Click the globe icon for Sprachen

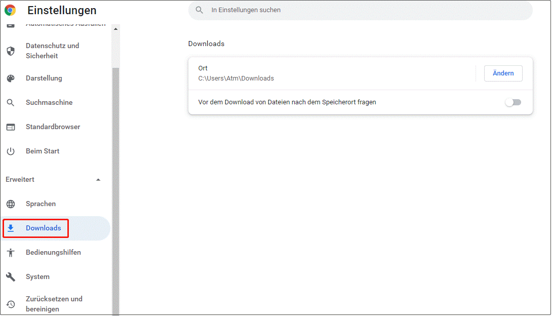point(11,204)
